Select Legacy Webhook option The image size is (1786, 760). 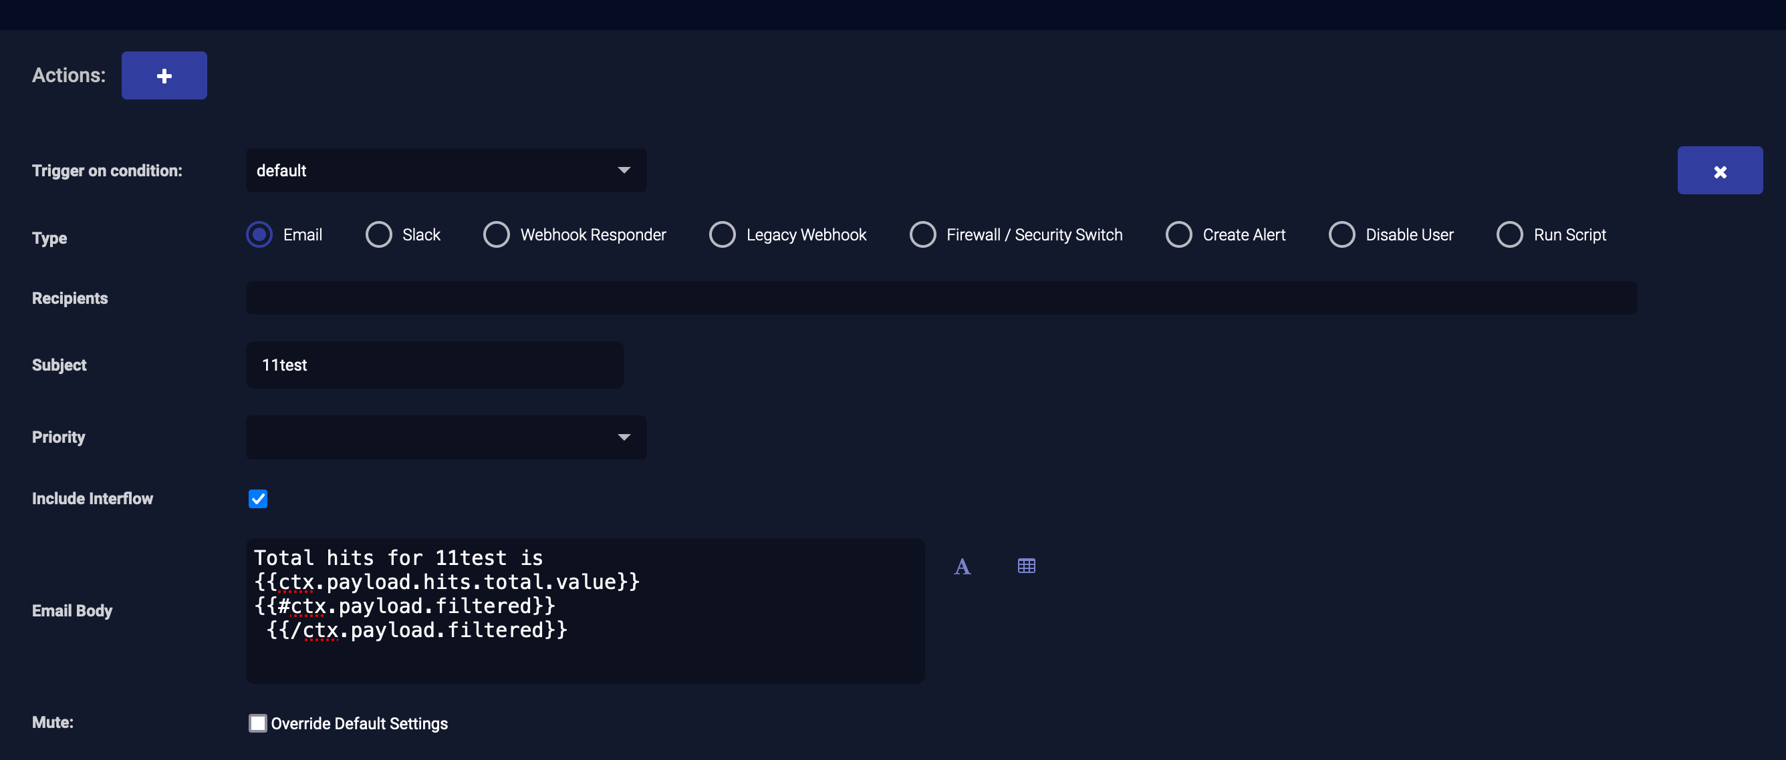tap(723, 235)
